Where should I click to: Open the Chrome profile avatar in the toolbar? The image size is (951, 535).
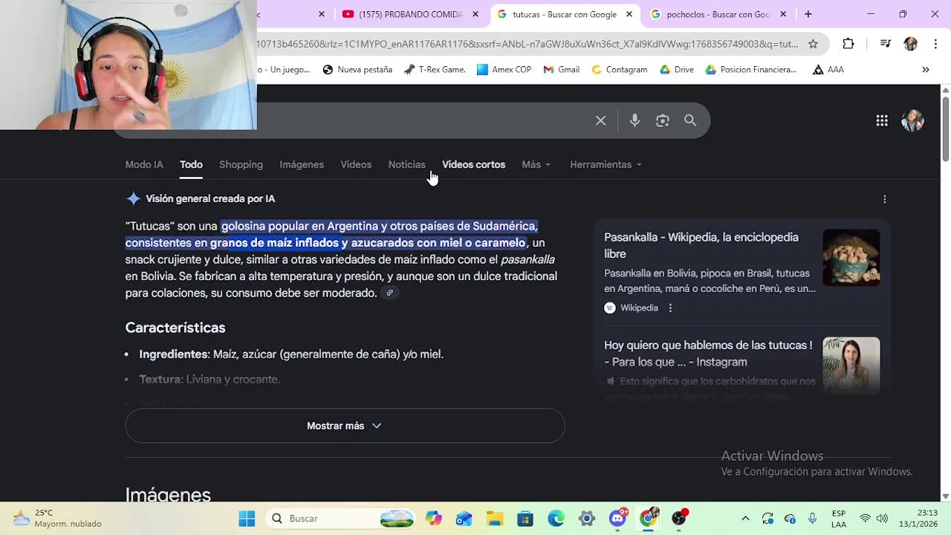pos(910,44)
